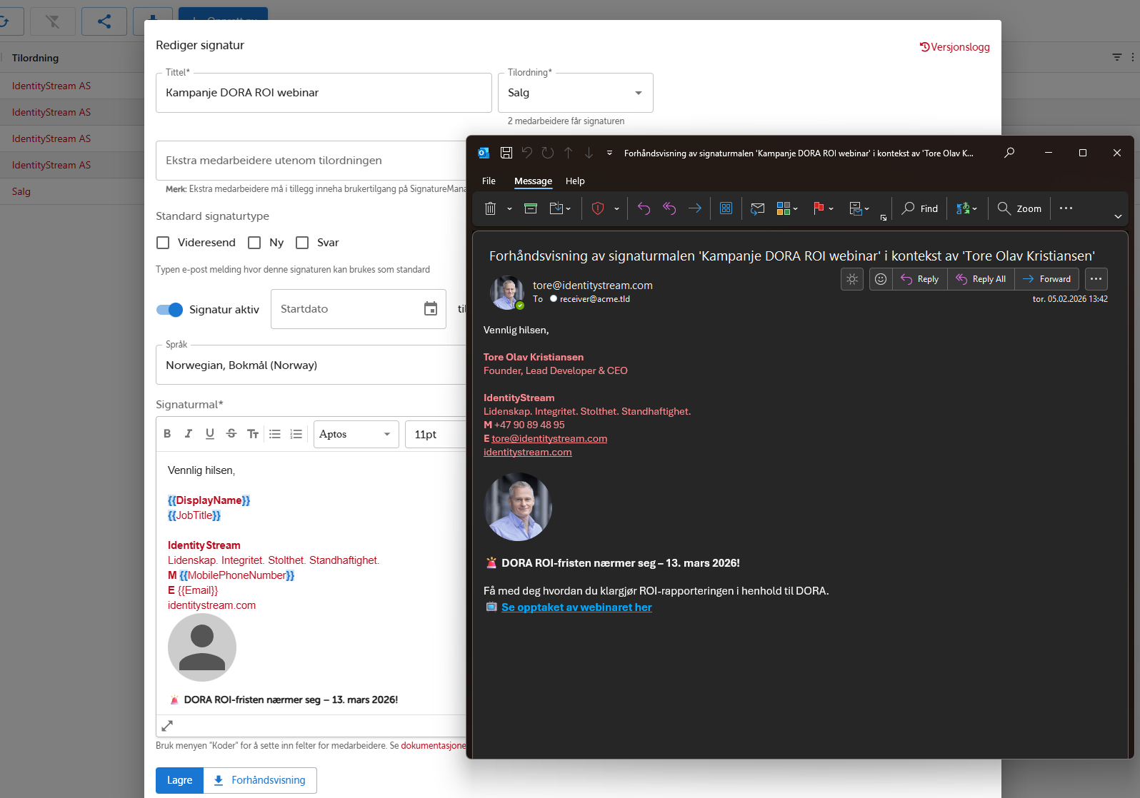Expand the signature editor to fullscreen
Screen dimensions: 1140x798
coord(167,726)
